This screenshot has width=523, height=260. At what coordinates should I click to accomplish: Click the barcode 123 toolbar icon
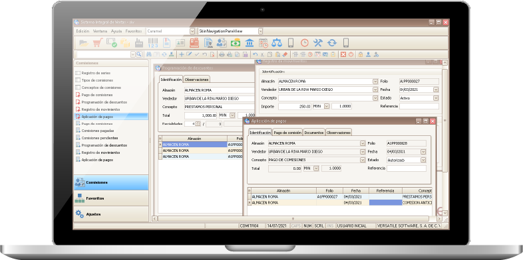click(x=153, y=42)
